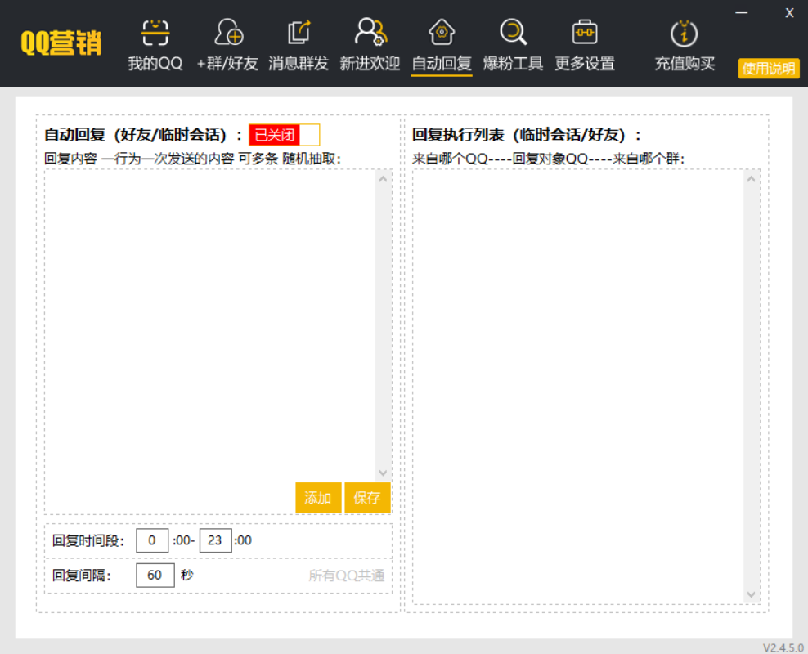Image resolution: width=808 pixels, height=654 pixels.
Task: Click reply content scrollbar up arrow
Action: pos(383,179)
